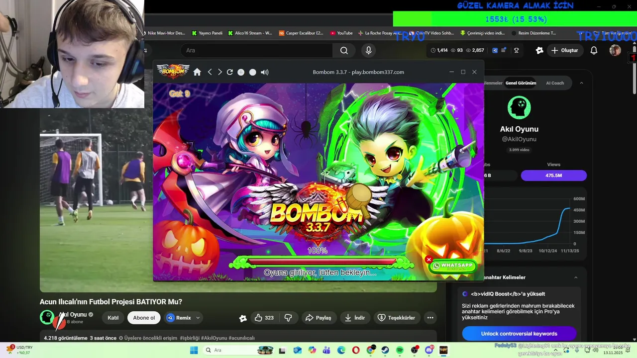Screen dimensions: 637x358
Task: Select the Views 475.5M pill
Action: [553, 176]
